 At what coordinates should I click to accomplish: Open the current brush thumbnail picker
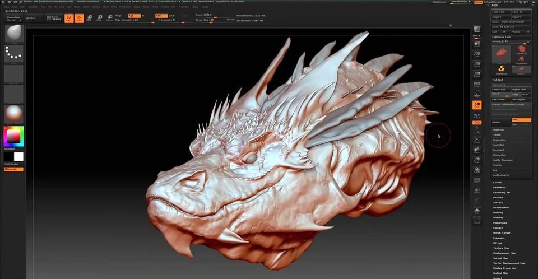point(14,33)
